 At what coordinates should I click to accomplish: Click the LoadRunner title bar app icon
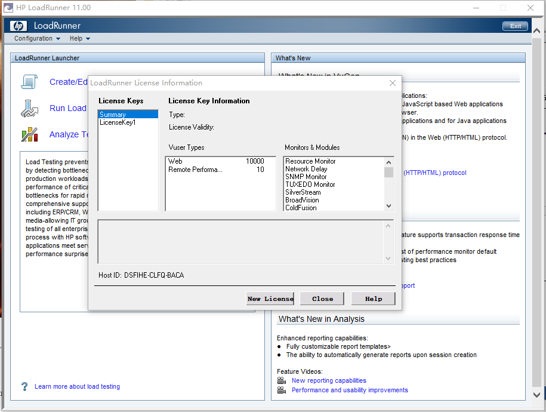8,7
